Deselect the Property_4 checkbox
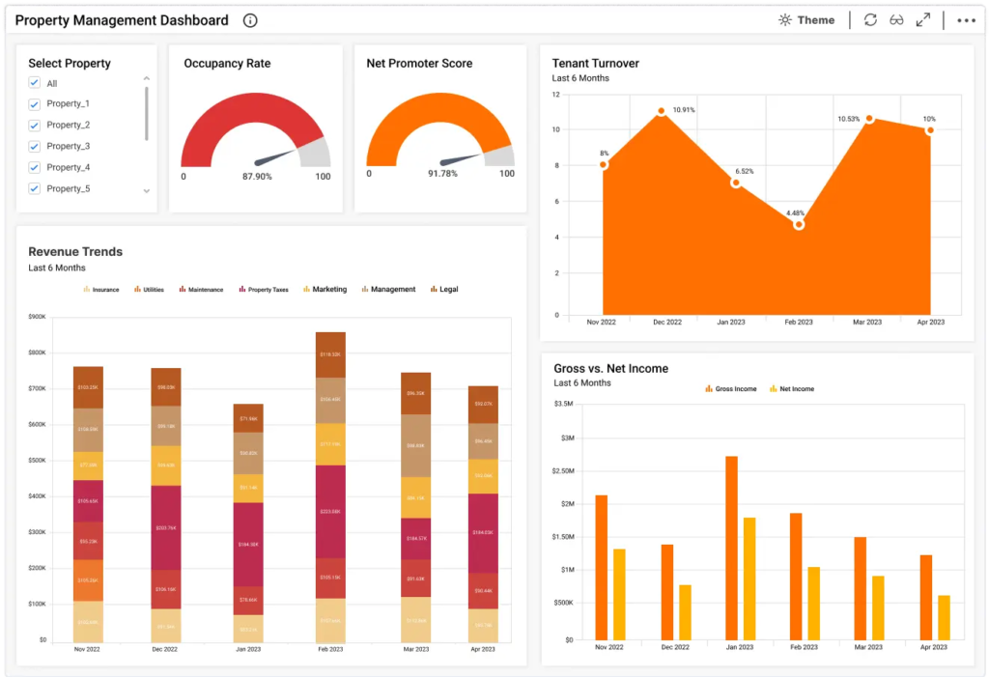 tap(35, 168)
